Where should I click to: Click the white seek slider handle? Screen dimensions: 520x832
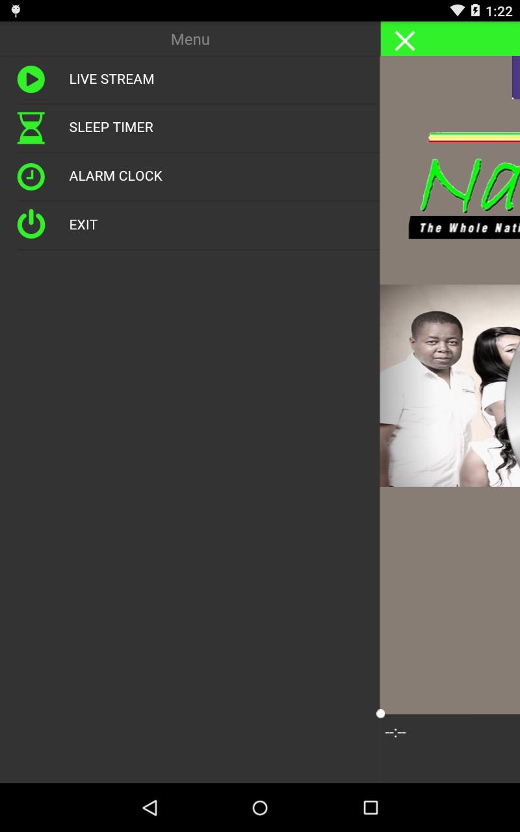[x=380, y=714]
